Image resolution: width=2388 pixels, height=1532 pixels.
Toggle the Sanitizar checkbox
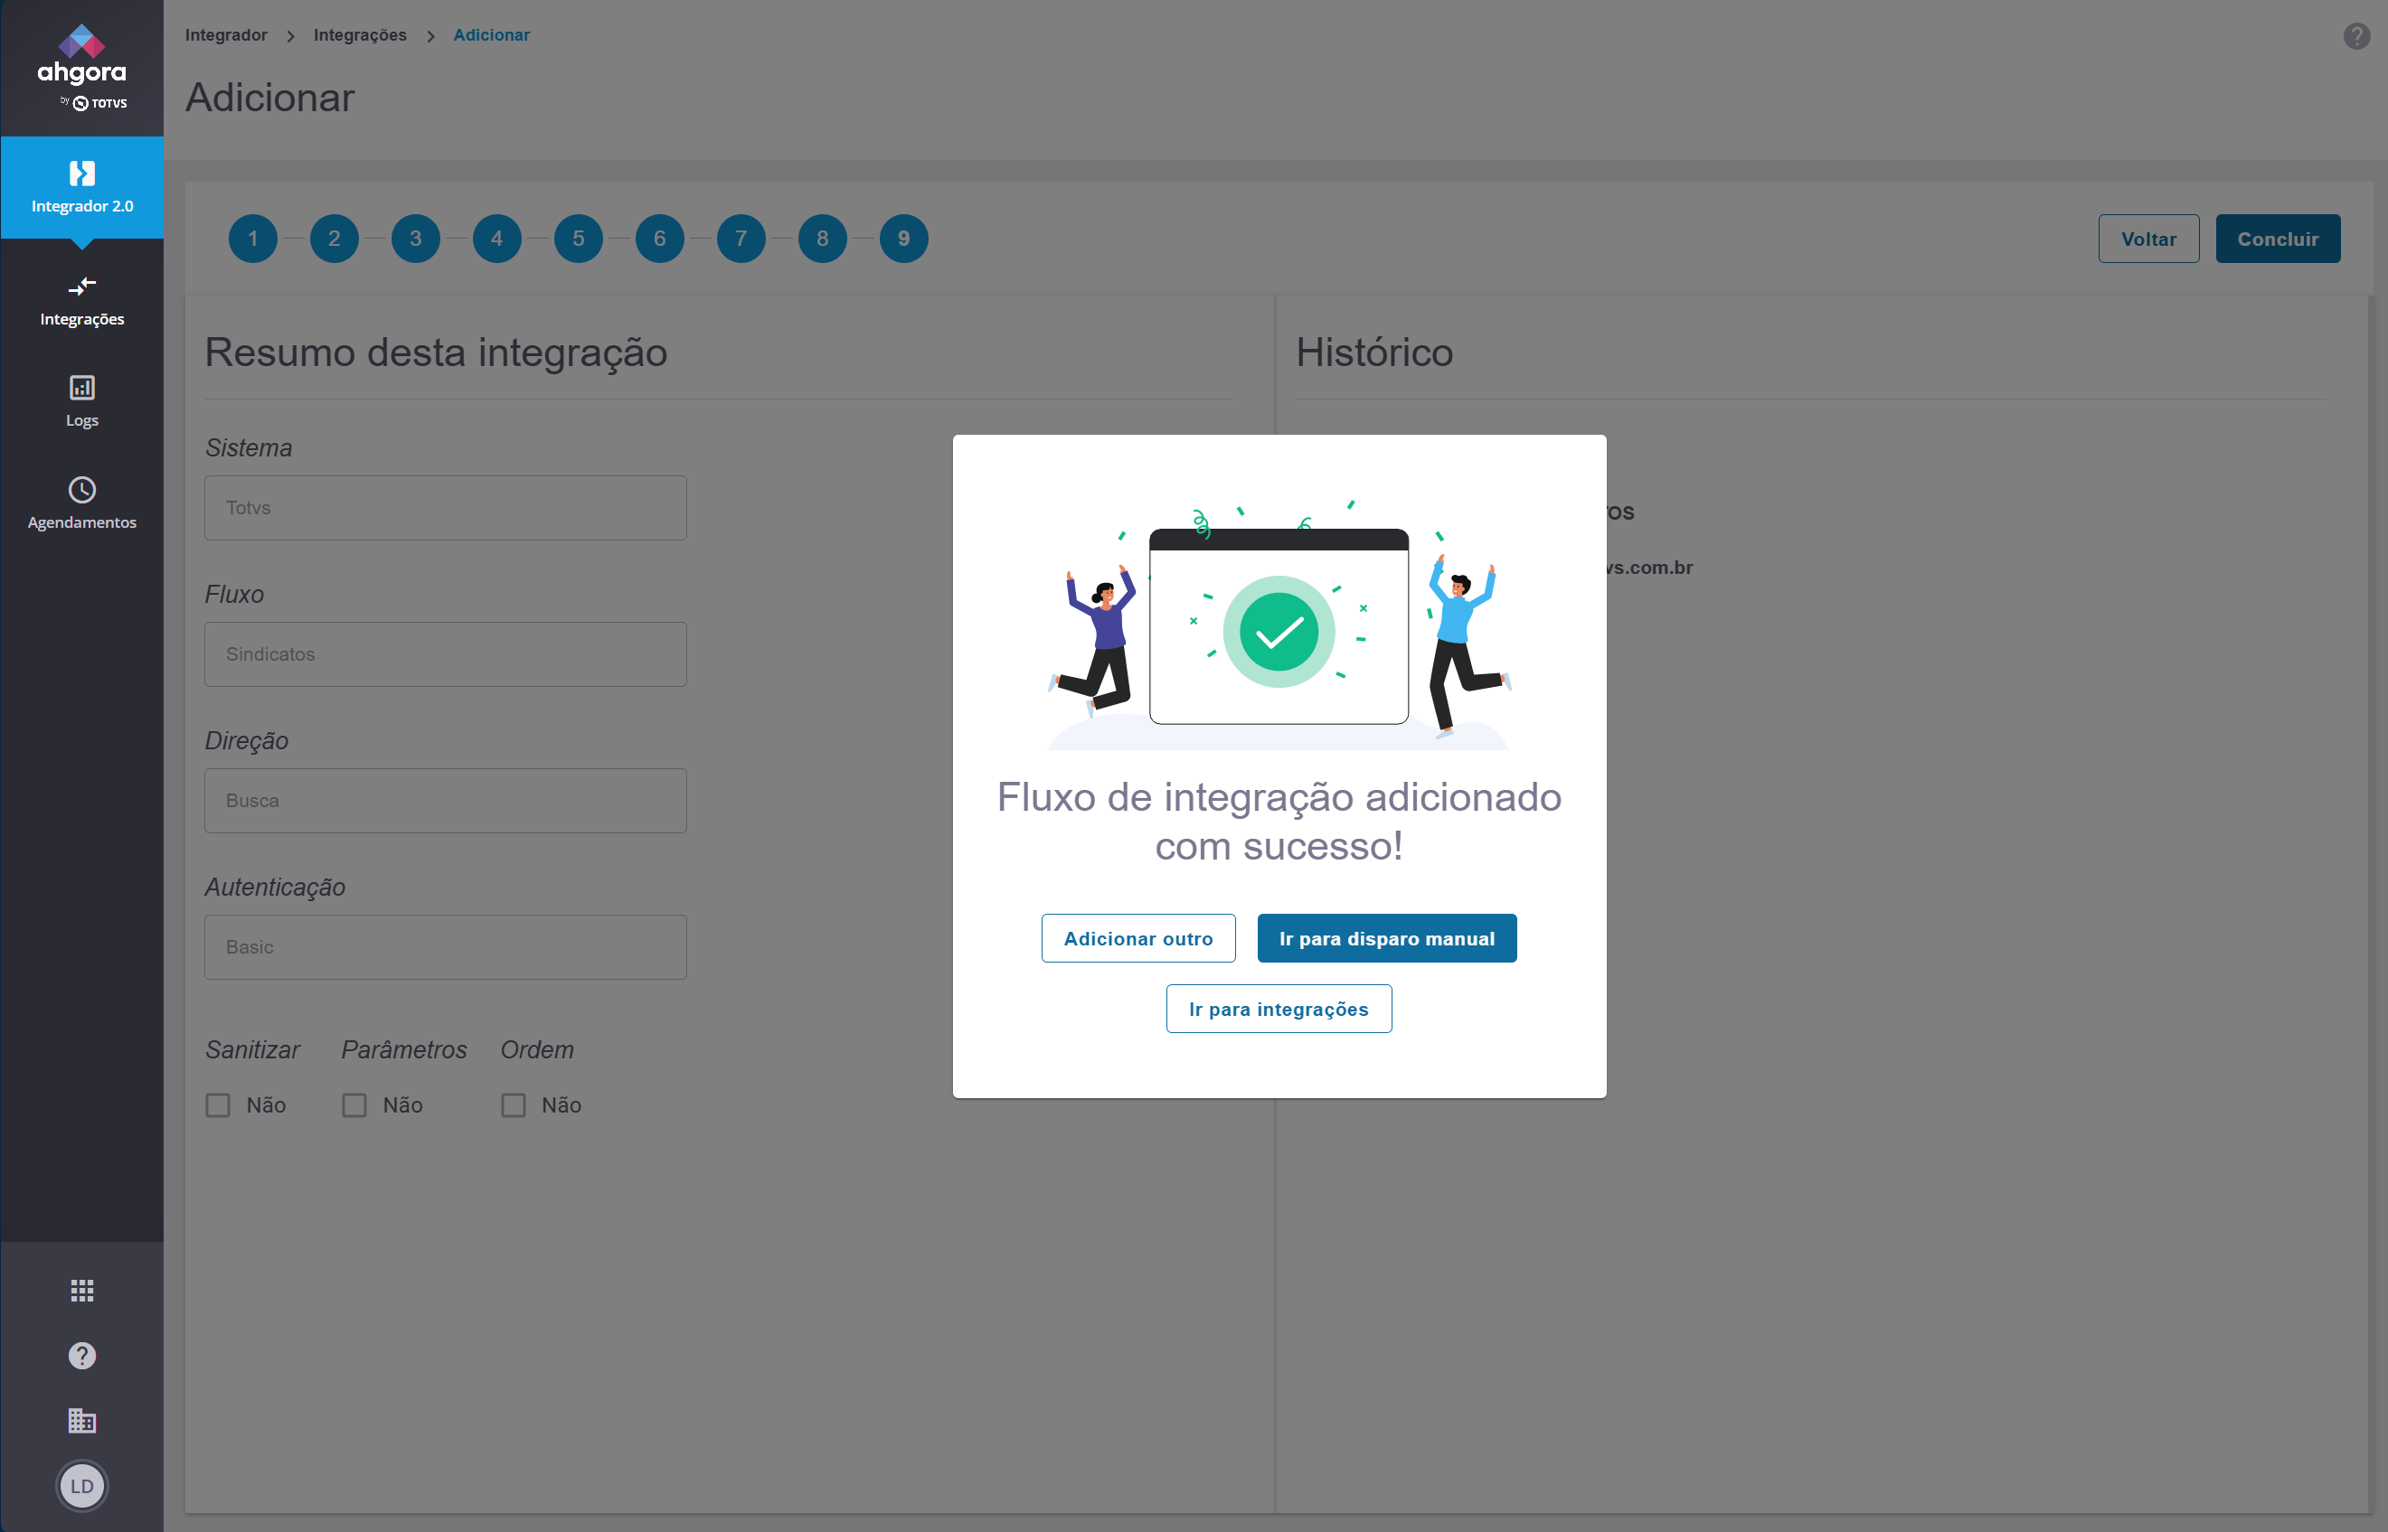(218, 1105)
